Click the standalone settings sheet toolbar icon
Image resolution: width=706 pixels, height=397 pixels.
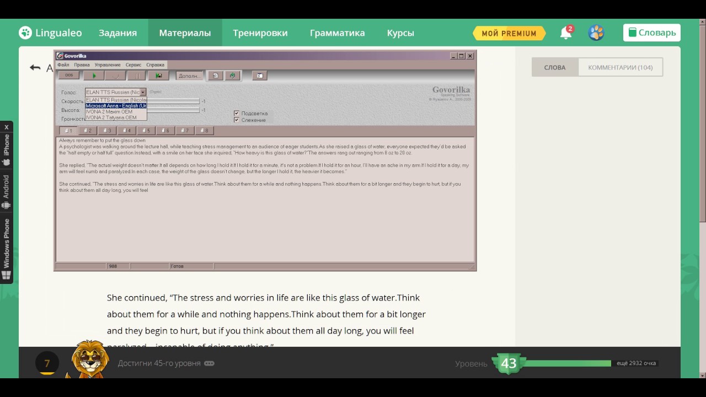pos(260,76)
